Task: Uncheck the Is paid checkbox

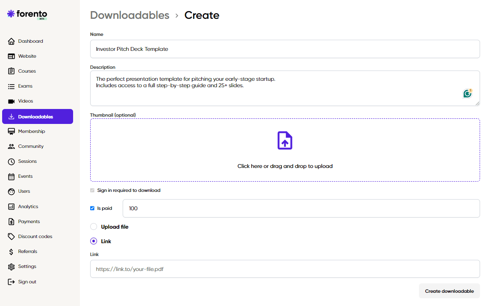Action: click(92, 209)
